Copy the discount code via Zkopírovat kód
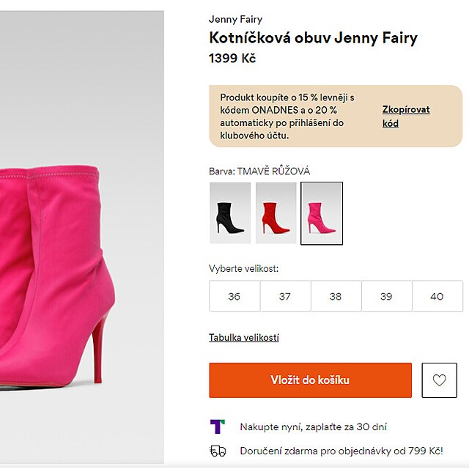Viewport: 469px width, 469px height. [405, 117]
